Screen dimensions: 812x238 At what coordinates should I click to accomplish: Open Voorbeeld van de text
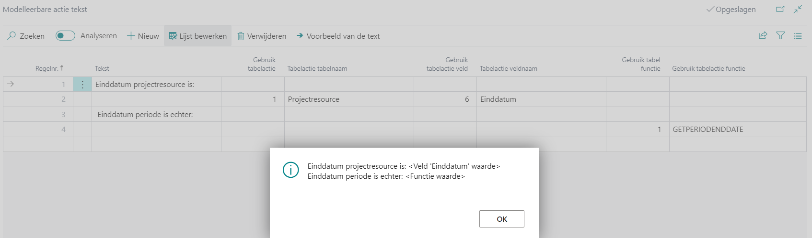tap(338, 36)
